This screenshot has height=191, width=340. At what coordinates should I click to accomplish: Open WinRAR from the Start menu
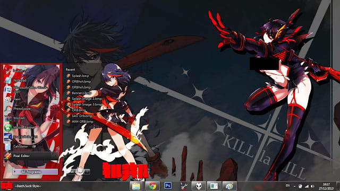[x=30, y=118]
